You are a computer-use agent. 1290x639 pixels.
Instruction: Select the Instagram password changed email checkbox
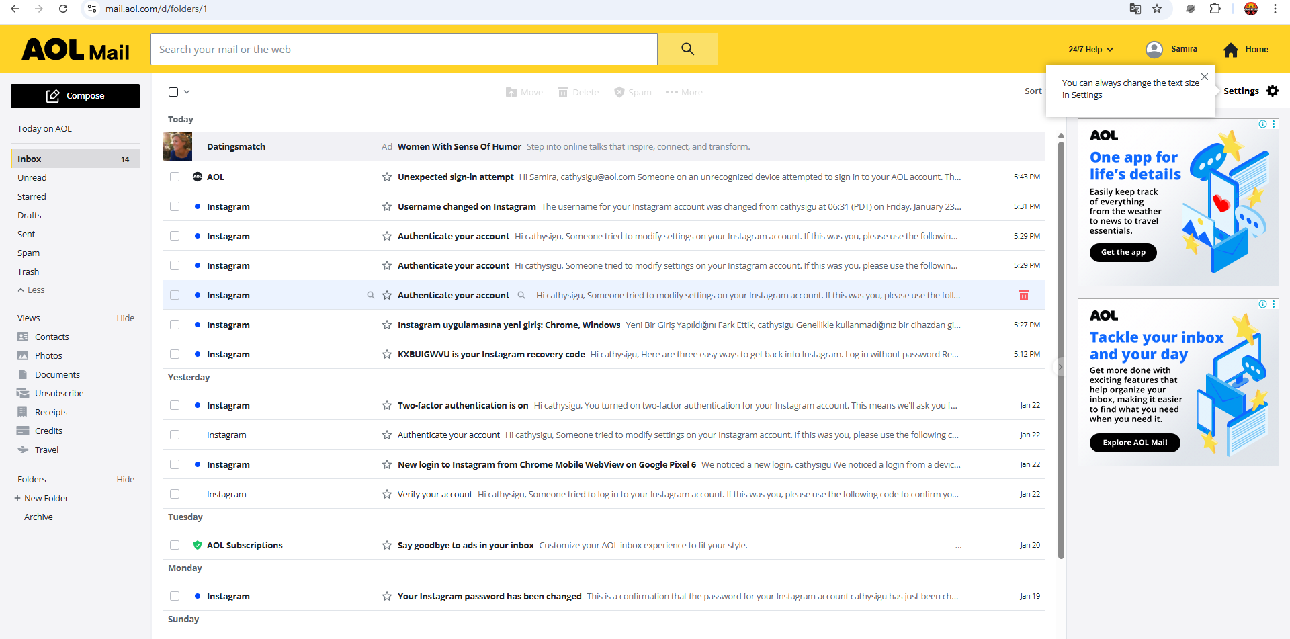pyautogui.click(x=175, y=596)
